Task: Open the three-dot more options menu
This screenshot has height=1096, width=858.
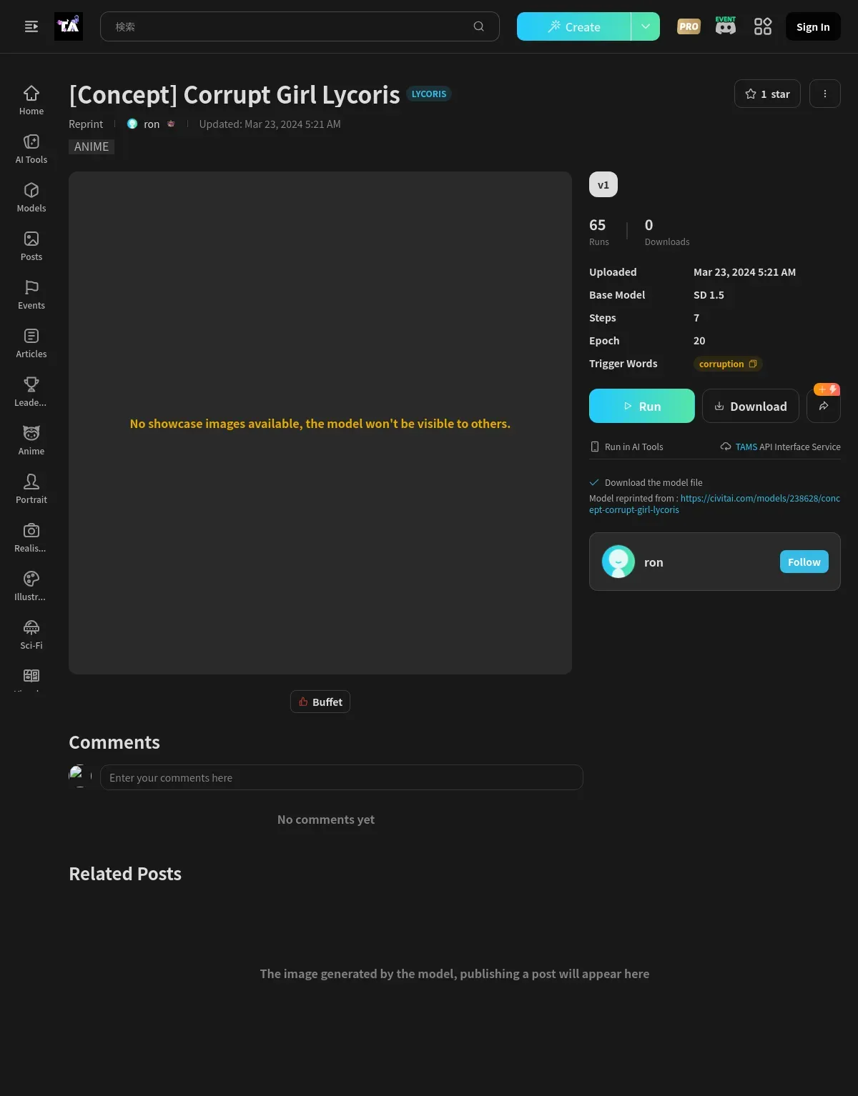Action: [825, 94]
